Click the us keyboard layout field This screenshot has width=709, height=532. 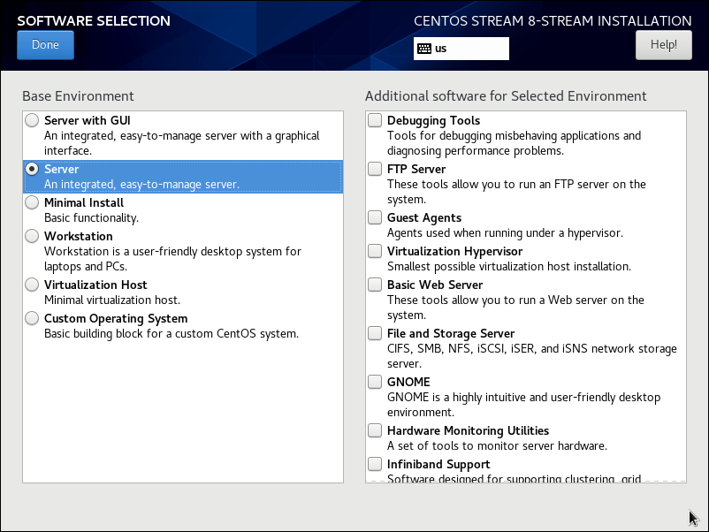click(x=470, y=49)
